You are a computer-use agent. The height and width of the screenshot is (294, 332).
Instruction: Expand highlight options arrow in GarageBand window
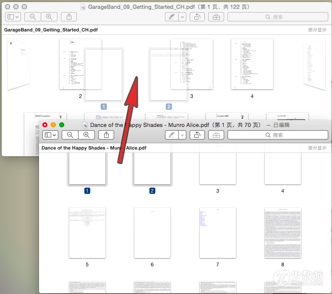pyautogui.click(x=182, y=17)
